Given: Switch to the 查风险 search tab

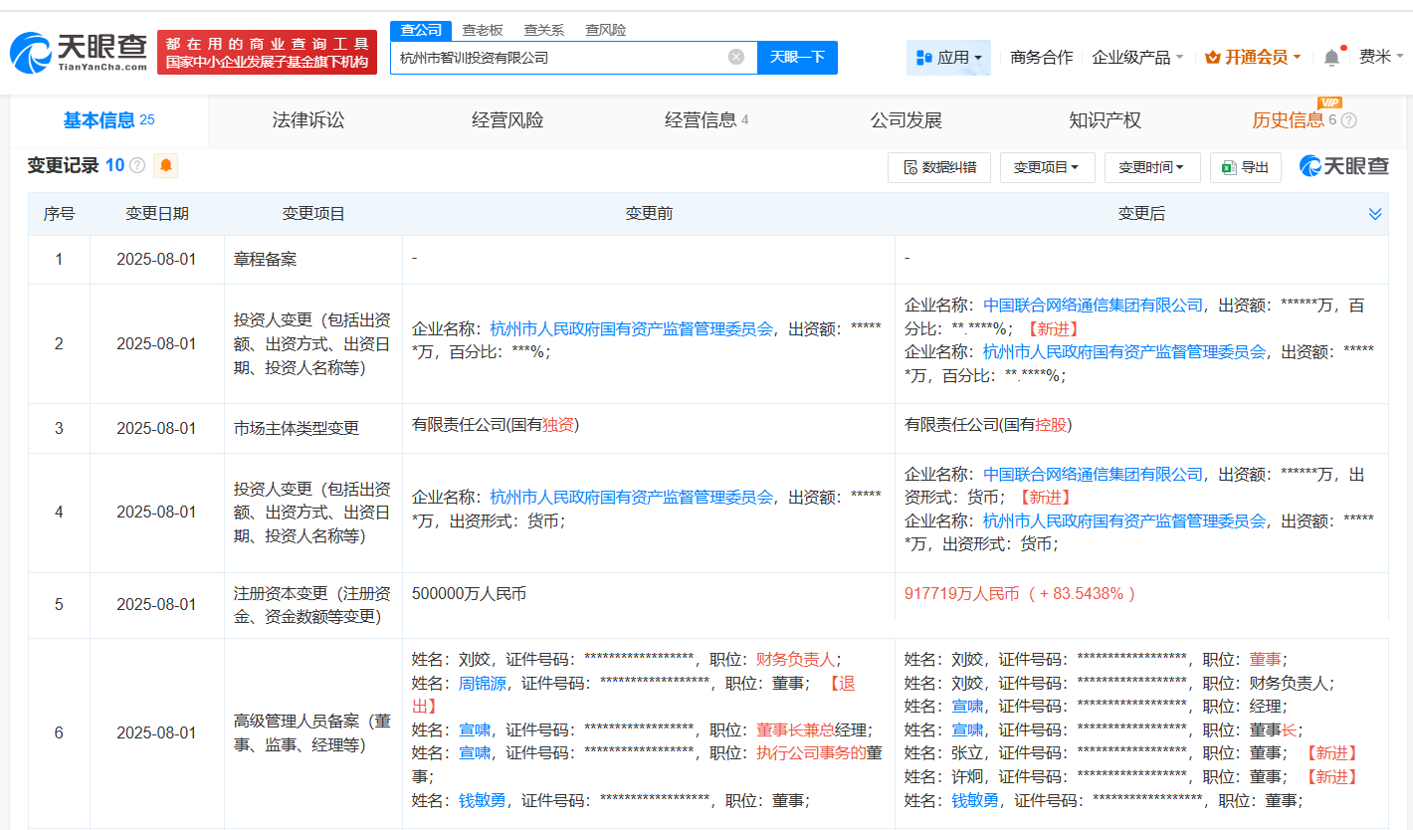Looking at the screenshot, I should (606, 30).
